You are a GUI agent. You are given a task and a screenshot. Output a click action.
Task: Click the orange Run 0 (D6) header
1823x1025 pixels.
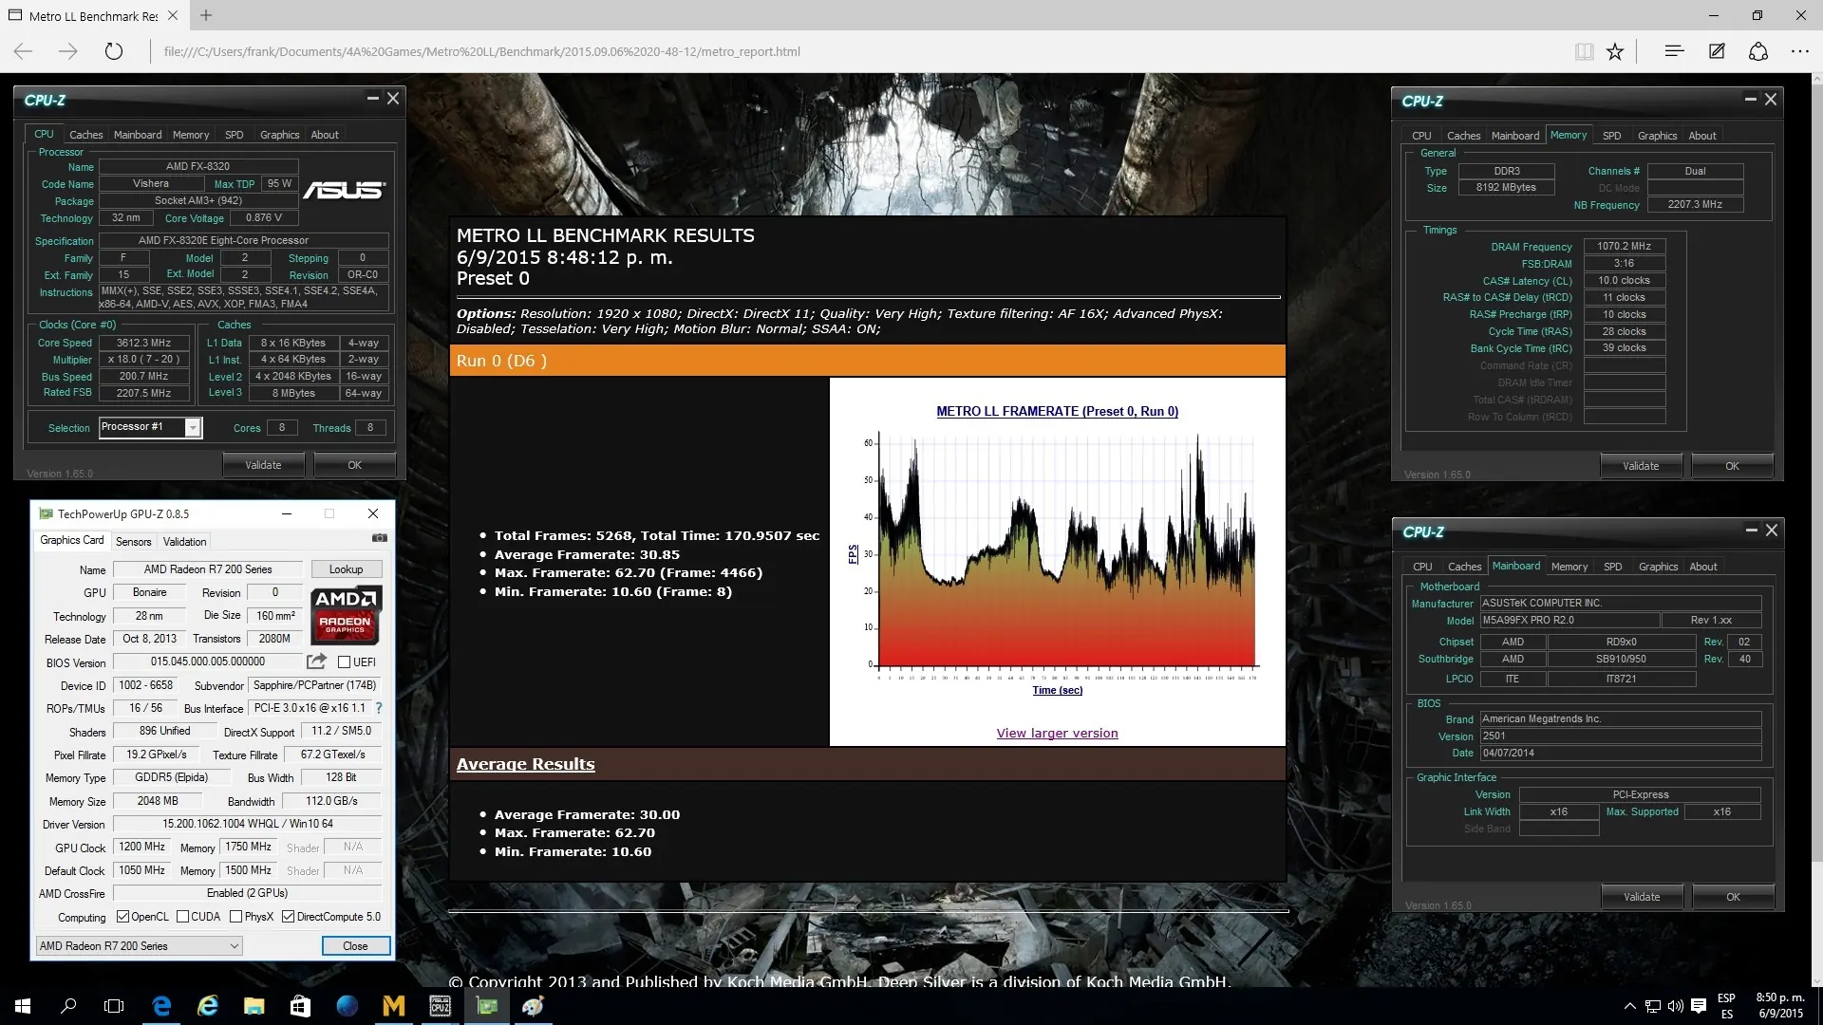click(867, 361)
